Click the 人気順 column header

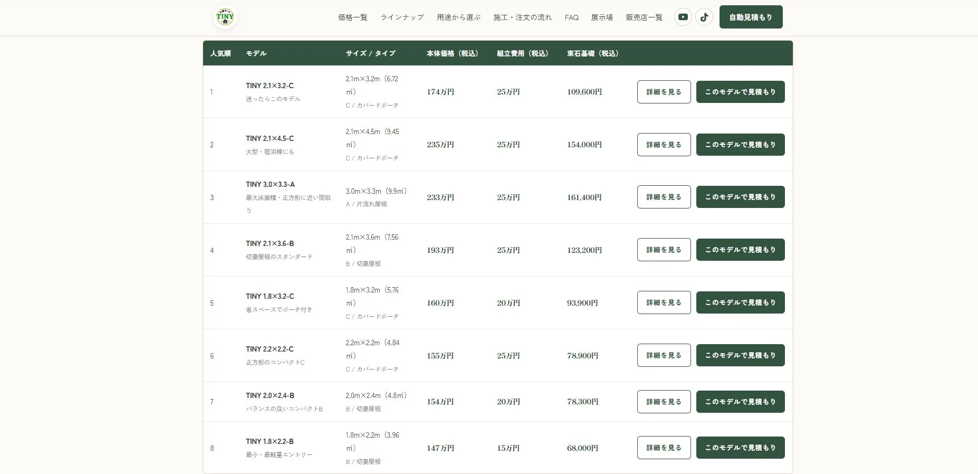(220, 53)
